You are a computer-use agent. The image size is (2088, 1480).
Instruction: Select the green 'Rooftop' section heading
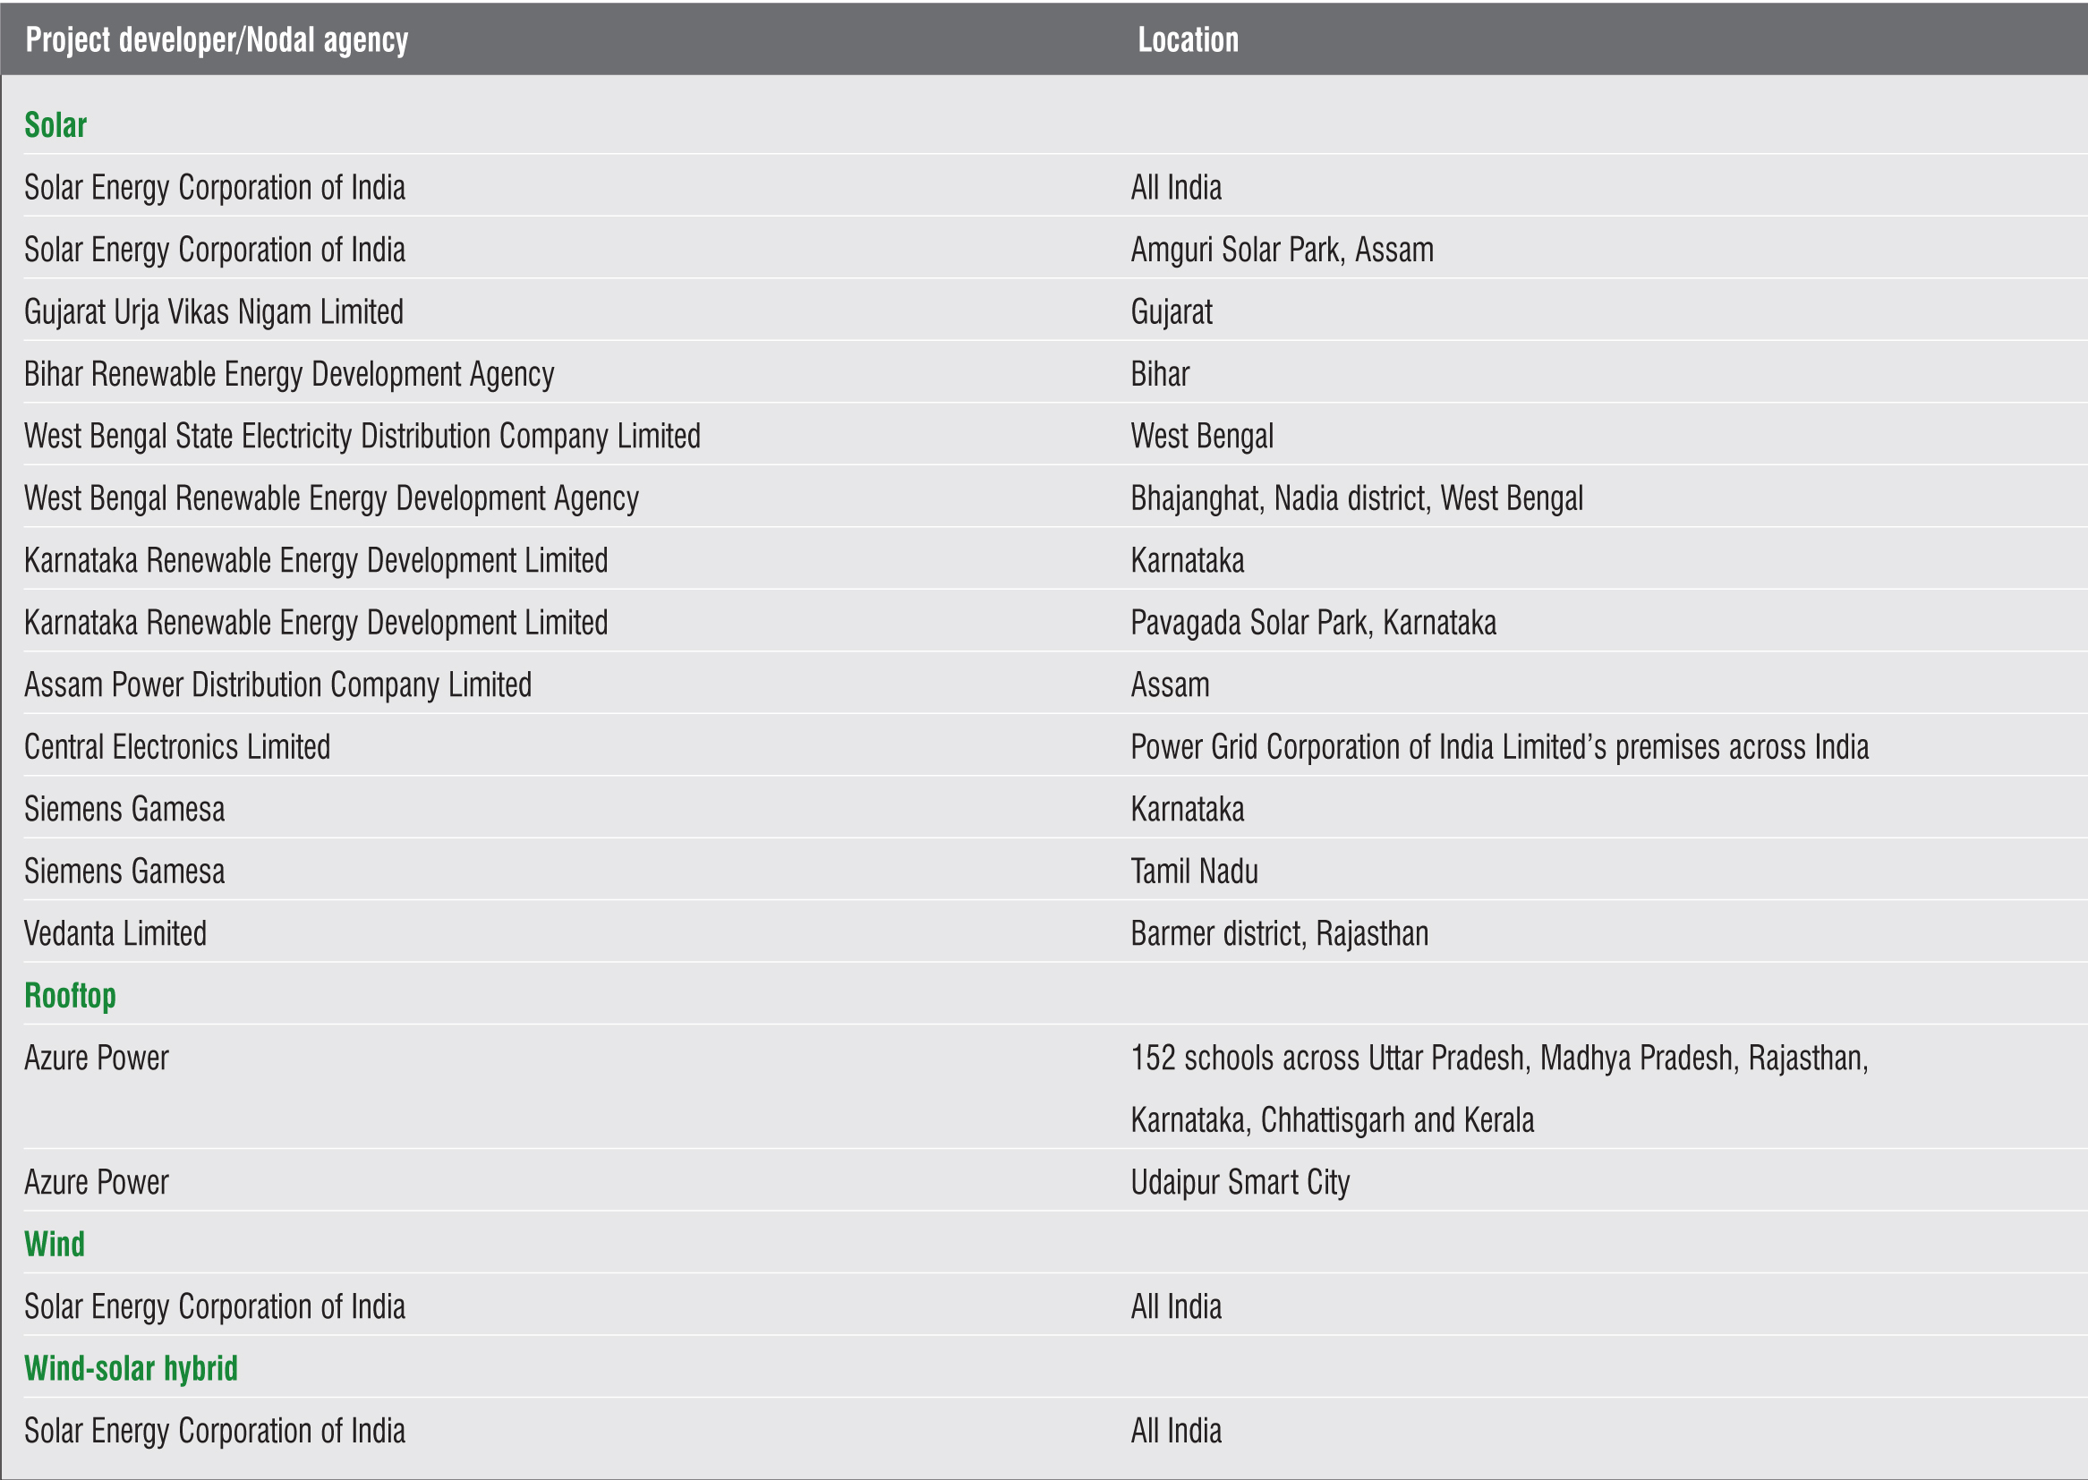point(70,995)
